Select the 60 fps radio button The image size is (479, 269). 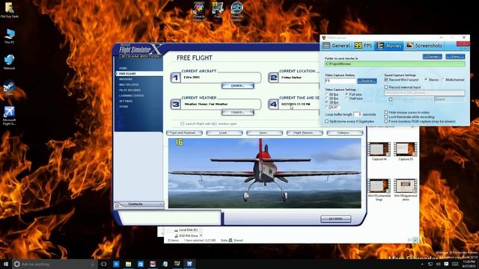click(327, 95)
